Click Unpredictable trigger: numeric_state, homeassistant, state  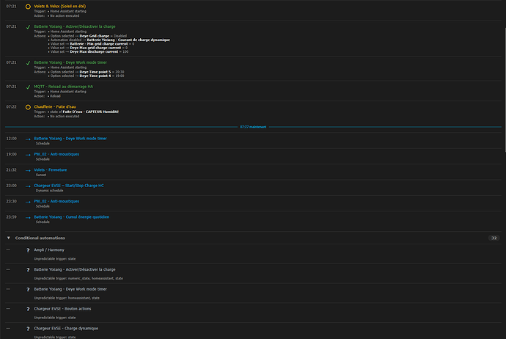click(78, 278)
